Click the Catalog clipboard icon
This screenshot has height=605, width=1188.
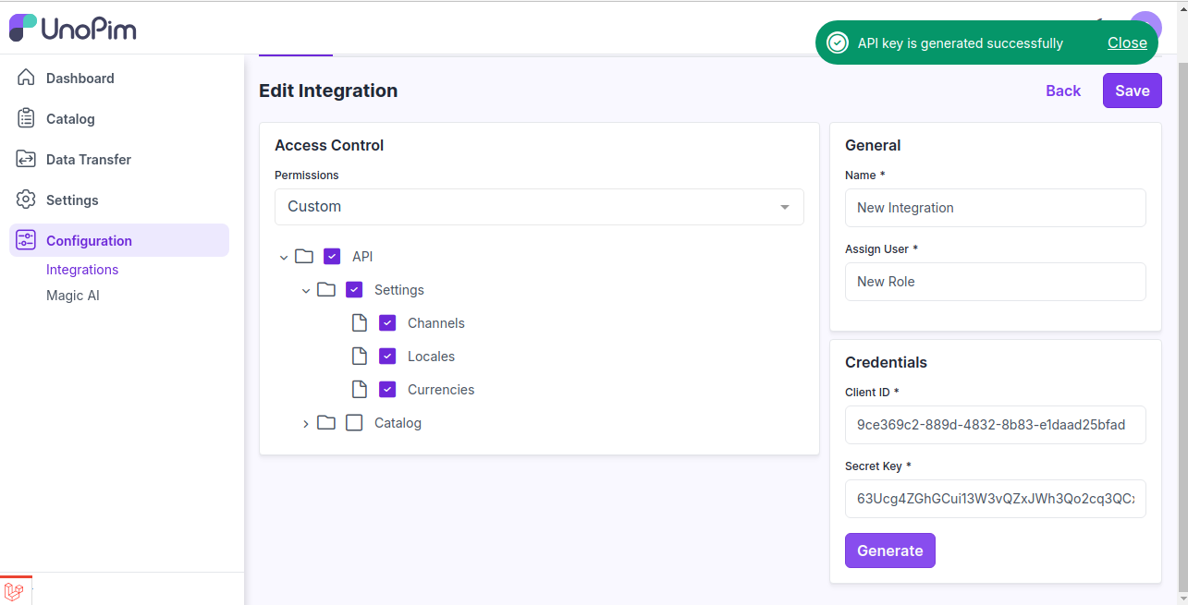[26, 119]
